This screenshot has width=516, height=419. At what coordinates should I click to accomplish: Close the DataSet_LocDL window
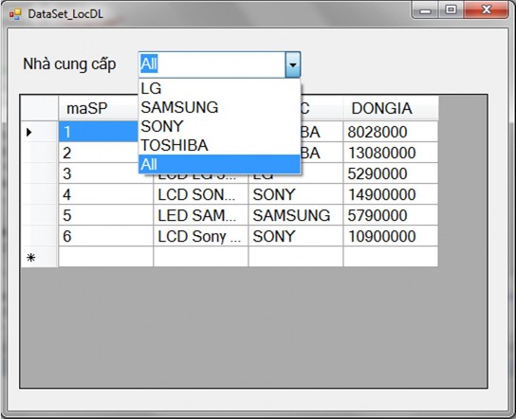[x=486, y=10]
